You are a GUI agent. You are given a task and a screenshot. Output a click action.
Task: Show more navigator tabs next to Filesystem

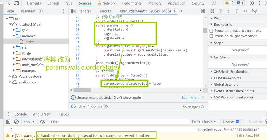(41, 11)
